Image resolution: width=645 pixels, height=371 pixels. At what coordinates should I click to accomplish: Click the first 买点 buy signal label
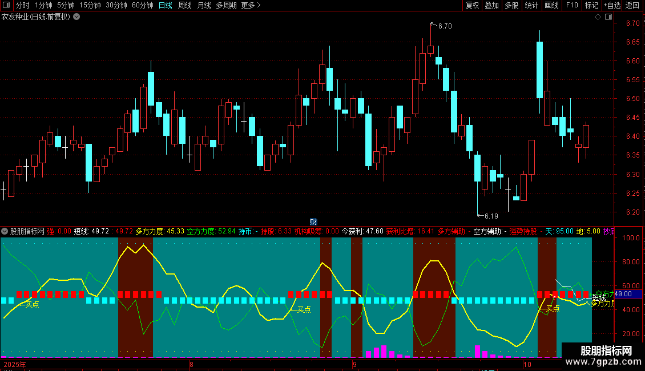coord(32,304)
